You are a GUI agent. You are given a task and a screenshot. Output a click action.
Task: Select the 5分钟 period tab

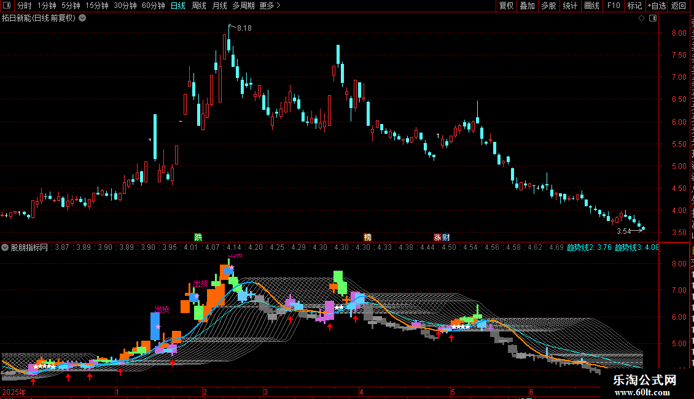click(71, 6)
